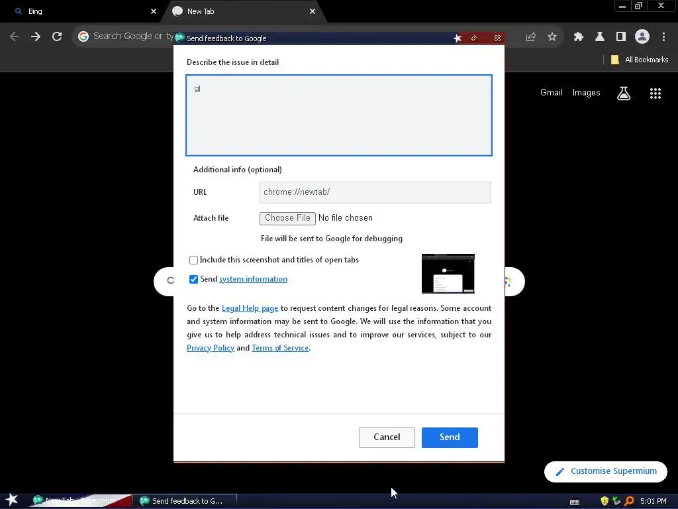Screen dimensions: 678x509
Task: Cancel the feedback dialog
Action: [387, 437]
